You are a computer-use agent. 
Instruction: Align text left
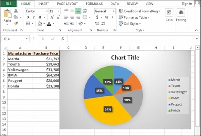(x=66, y=17)
